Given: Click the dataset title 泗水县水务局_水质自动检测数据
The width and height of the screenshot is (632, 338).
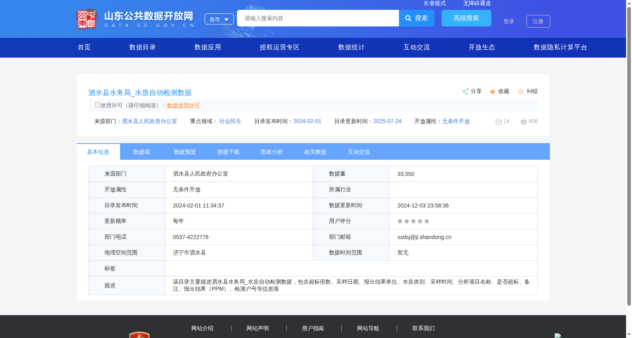Looking at the screenshot, I should pyautogui.click(x=140, y=93).
